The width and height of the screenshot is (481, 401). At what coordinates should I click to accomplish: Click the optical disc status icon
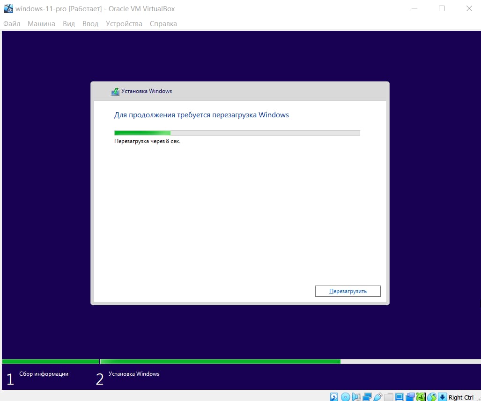pos(346,397)
